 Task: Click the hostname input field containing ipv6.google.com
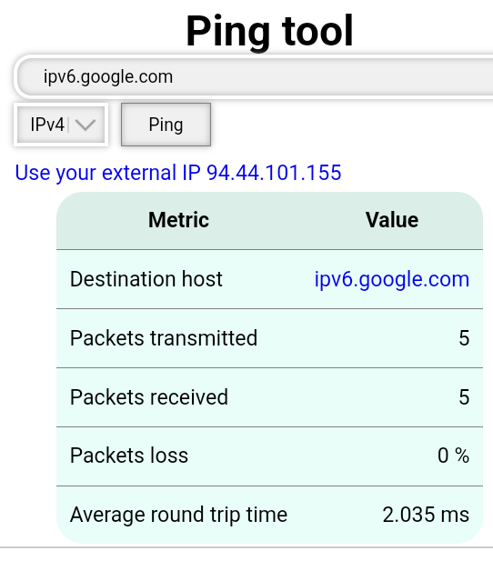255,76
